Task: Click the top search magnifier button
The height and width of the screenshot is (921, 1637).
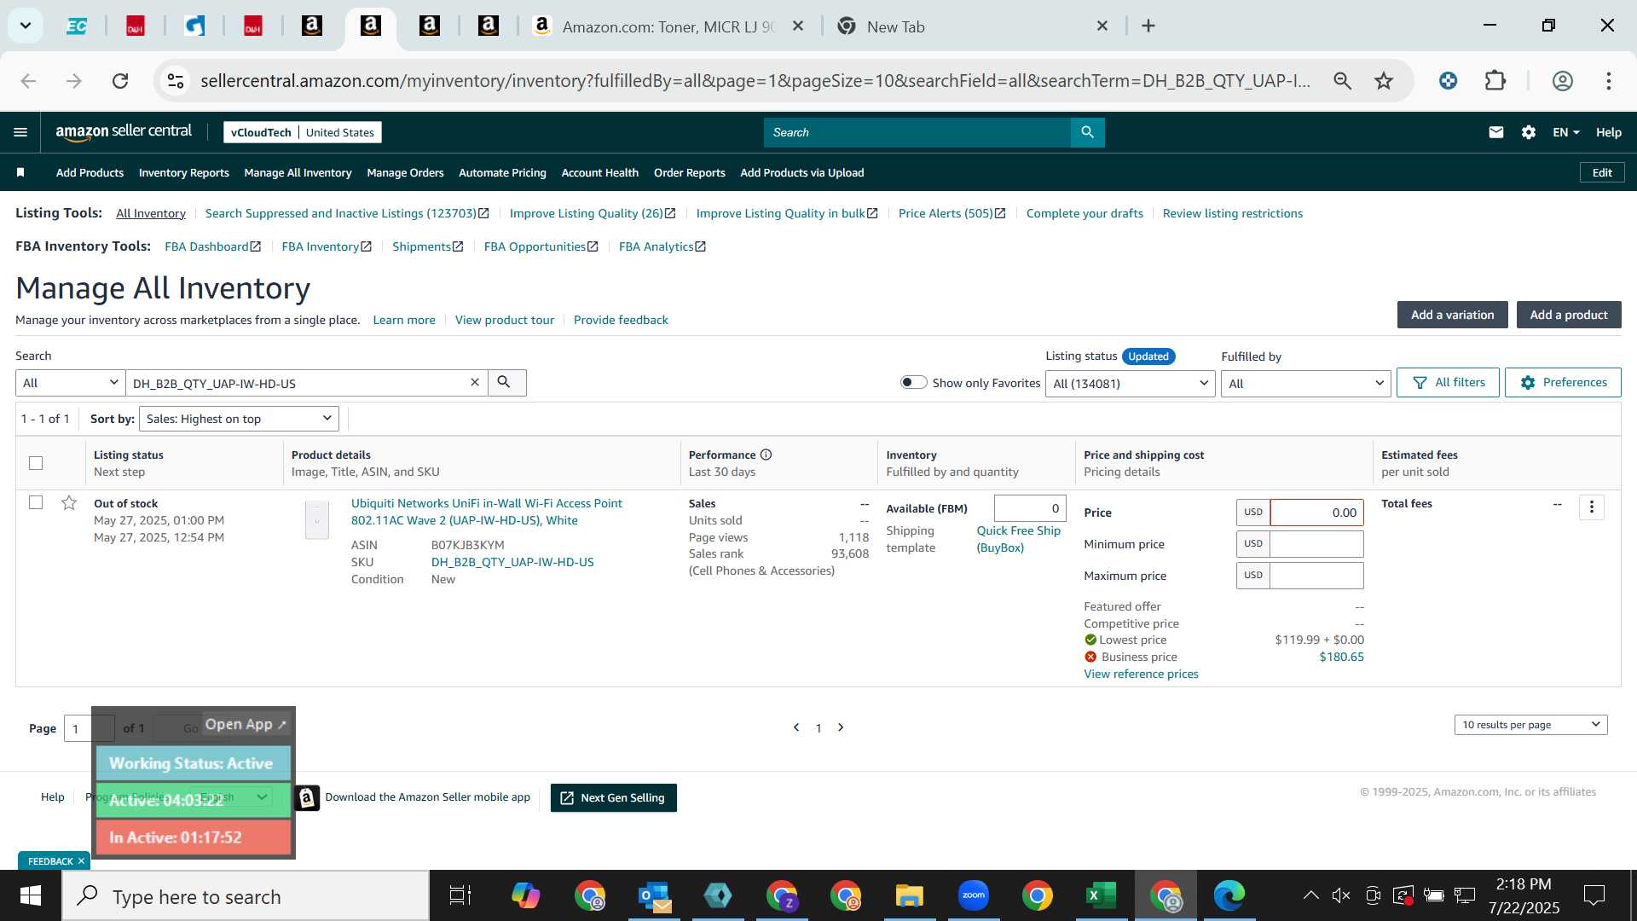Action: pos(1087,132)
